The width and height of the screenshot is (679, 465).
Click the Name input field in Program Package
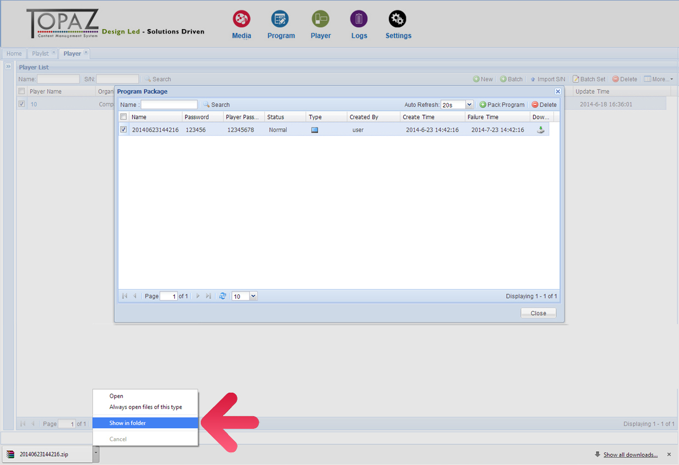point(169,105)
